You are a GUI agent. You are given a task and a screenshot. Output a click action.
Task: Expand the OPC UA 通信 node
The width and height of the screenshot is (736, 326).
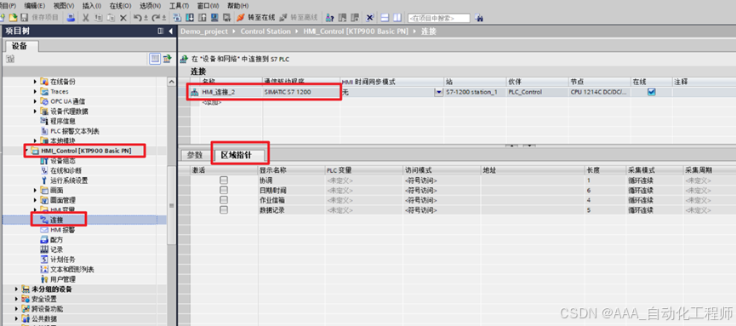click(35, 101)
